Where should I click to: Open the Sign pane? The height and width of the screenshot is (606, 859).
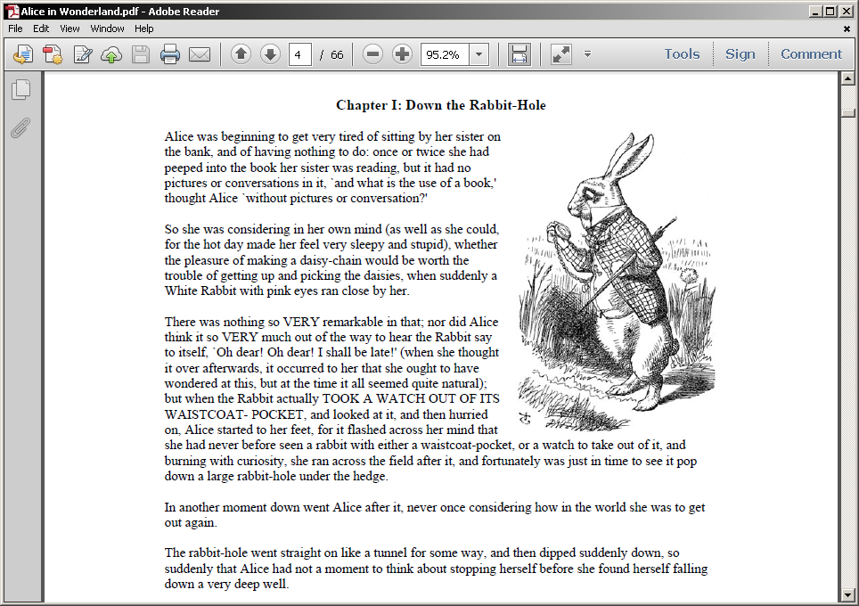[740, 53]
